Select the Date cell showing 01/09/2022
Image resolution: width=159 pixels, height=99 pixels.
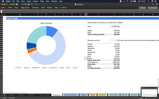click(x=114, y=27)
